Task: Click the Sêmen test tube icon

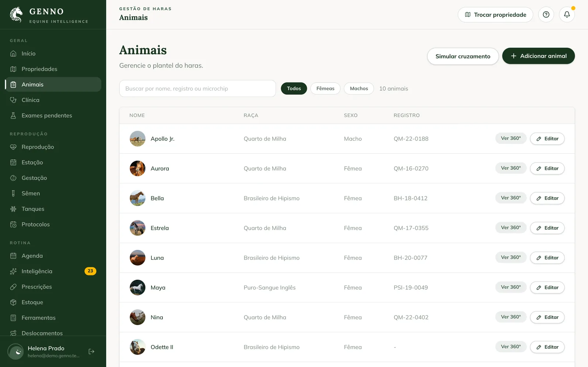Action: (x=13, y=193)
